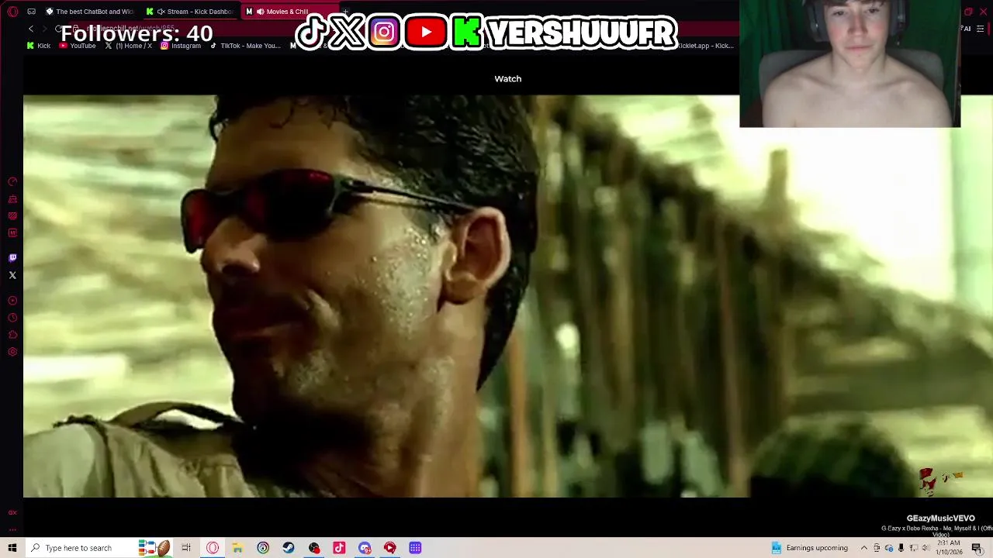Click the GEazyMusicVEVO now-playing text
Image resolution: width=993 pixels, height=558 pixels.
(x=940, y=518)
